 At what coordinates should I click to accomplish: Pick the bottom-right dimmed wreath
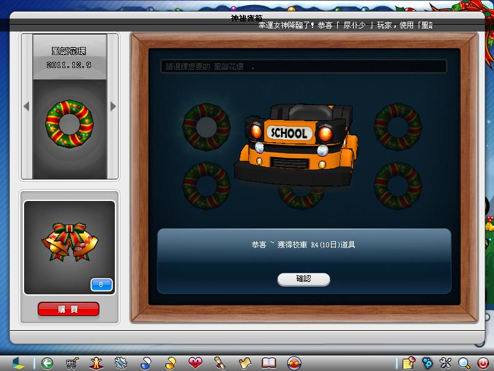tap(398, 186)
